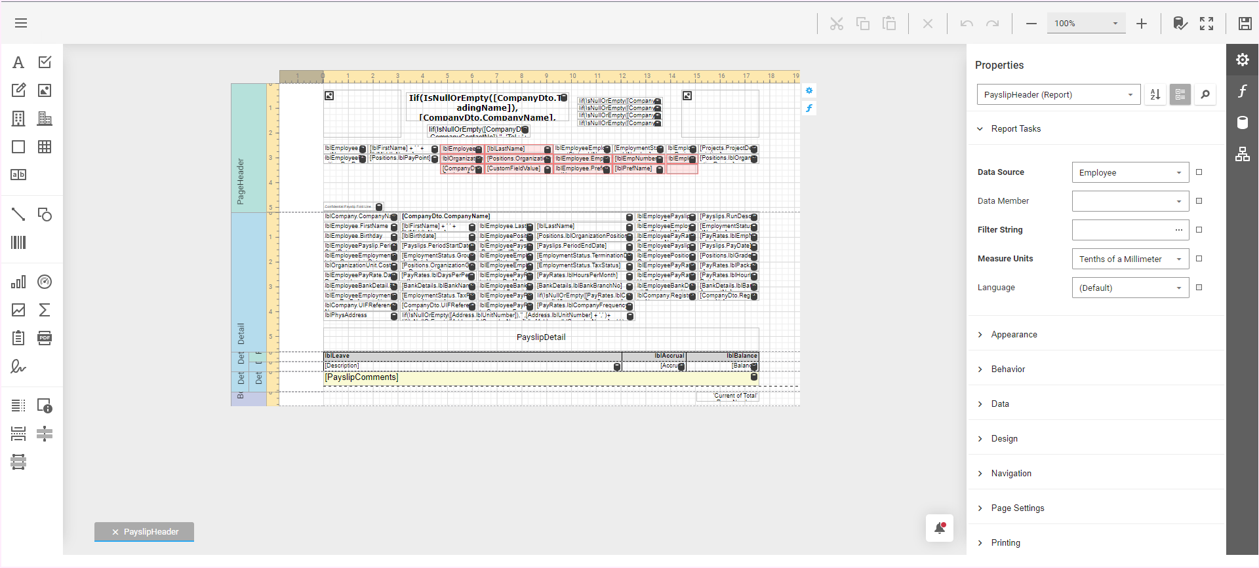Click the square marker beside Data Source
1259x568 pixels.
(x=1199, y=172)
